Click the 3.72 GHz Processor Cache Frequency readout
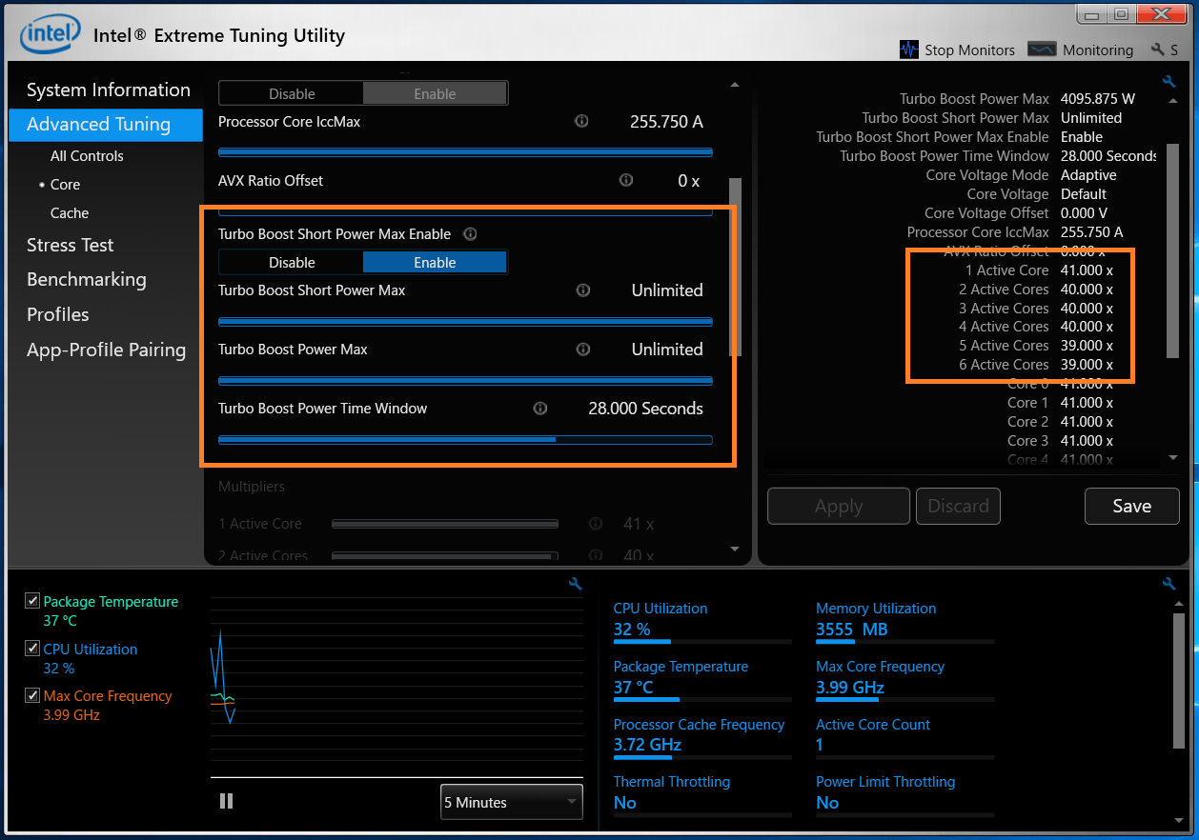 coord(647,745)
